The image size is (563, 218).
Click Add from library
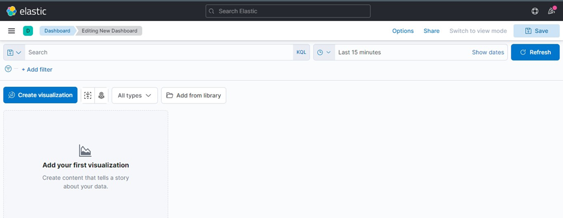[x=194, y=95]
